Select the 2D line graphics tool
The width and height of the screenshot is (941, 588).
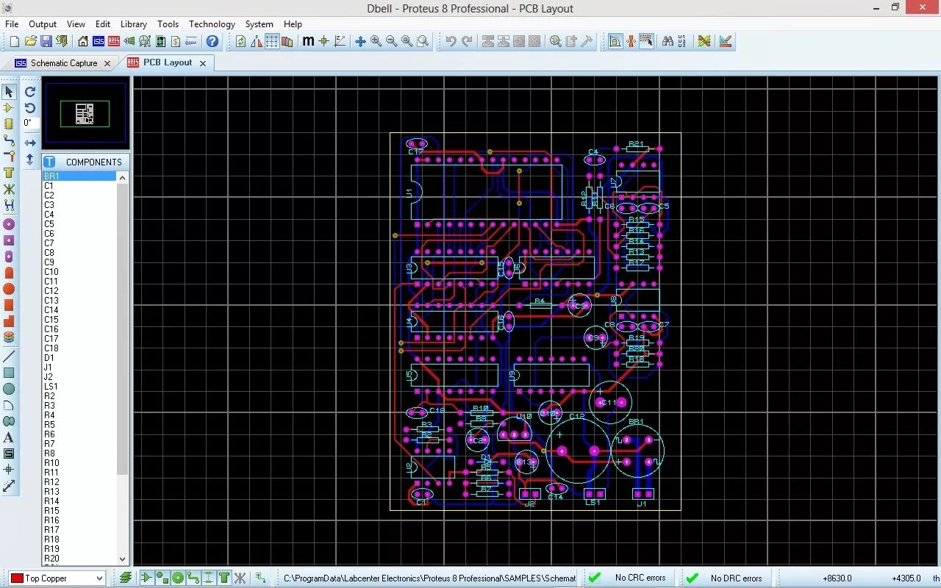click(x=9, y=356)
